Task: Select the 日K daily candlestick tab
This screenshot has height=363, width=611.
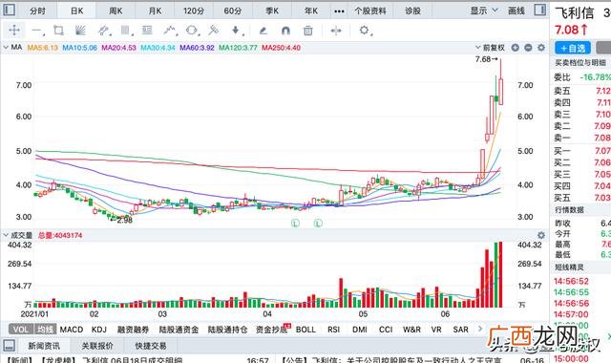Action: pos(76,11)
